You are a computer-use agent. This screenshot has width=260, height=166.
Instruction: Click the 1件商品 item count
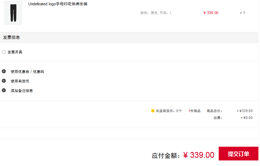click(194, 111)
